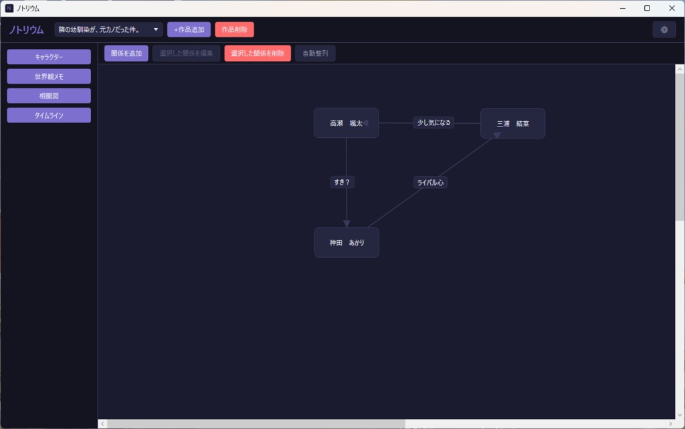Close the ノトリウム window
685x429 pixels.
(672, 8)
